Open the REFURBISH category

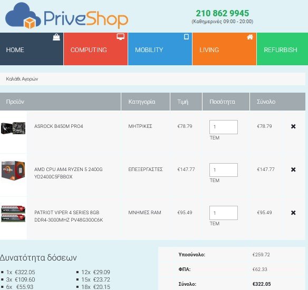tap(283, 49)
